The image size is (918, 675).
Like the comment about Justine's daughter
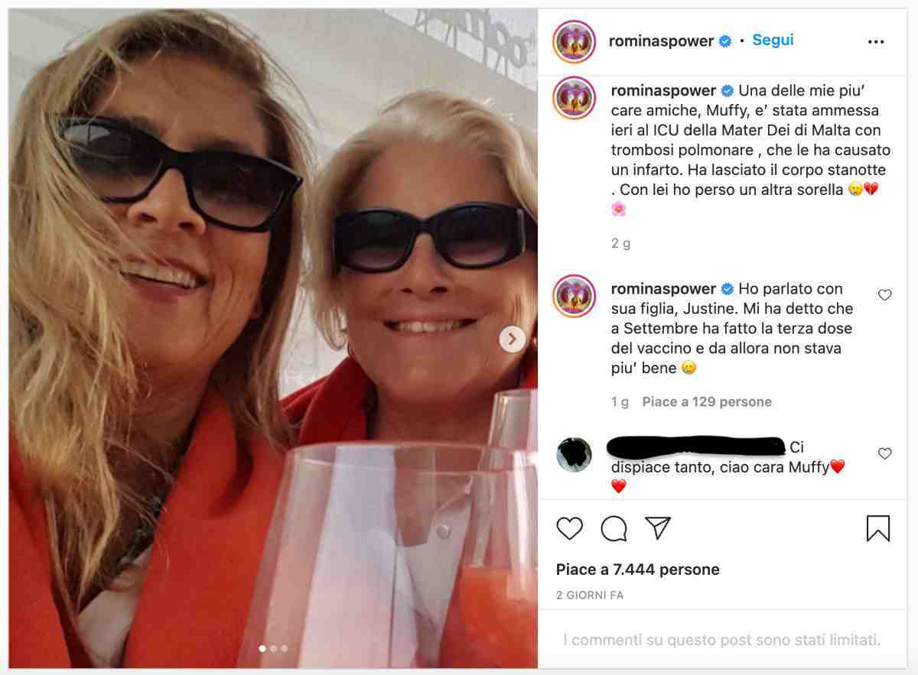(x=884, y=295)
